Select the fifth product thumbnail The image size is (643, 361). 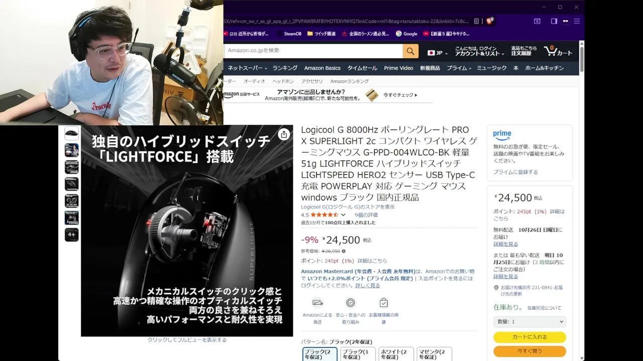click(x=72, y=201)
